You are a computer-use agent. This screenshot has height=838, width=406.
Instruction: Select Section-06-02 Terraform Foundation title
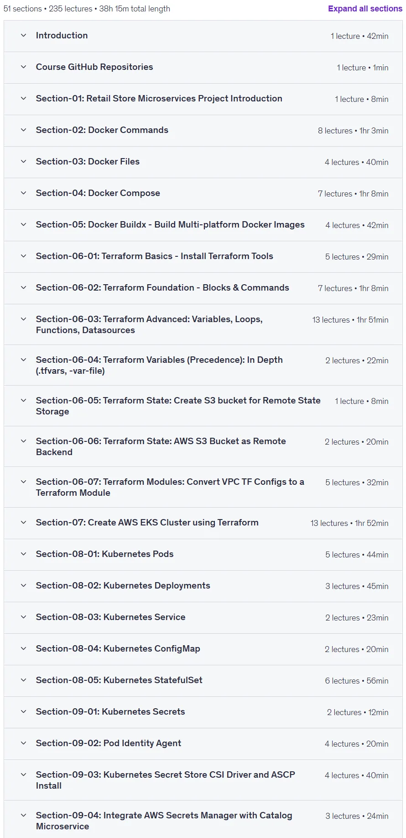[162, 288]
